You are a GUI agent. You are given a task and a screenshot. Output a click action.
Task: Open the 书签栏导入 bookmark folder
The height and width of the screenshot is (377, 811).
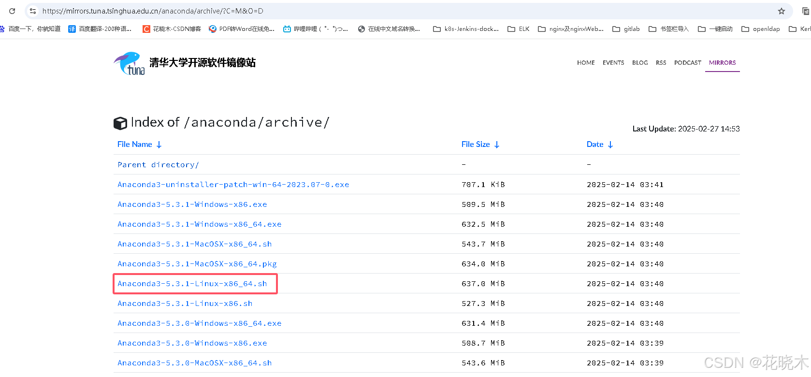tap(668, 29)
